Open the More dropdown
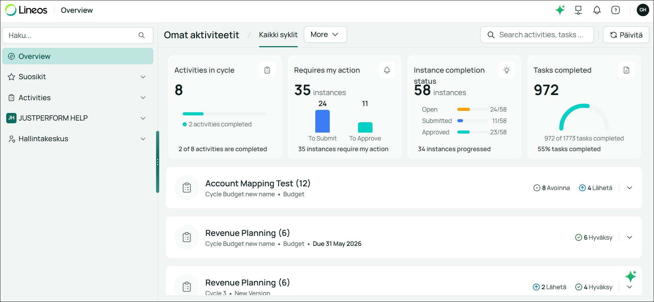Screen dimensions: 654x302 tap(325, 34)
